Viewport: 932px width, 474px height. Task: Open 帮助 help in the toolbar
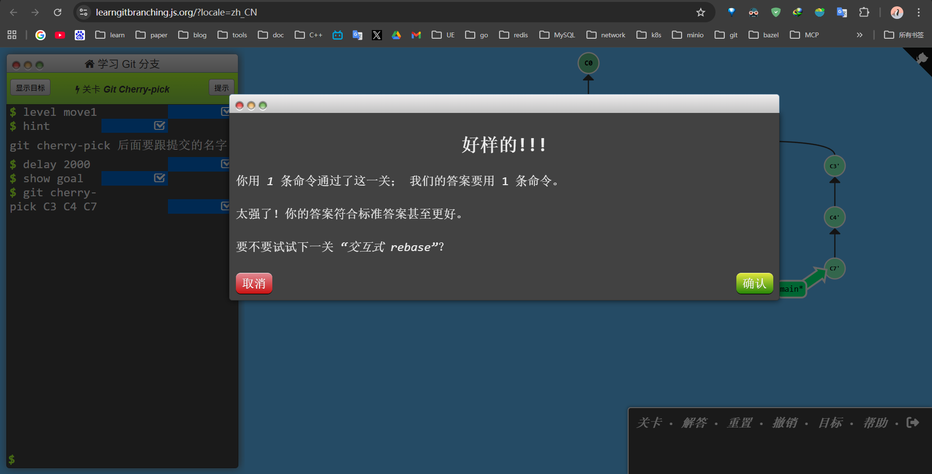pos(875,423)
